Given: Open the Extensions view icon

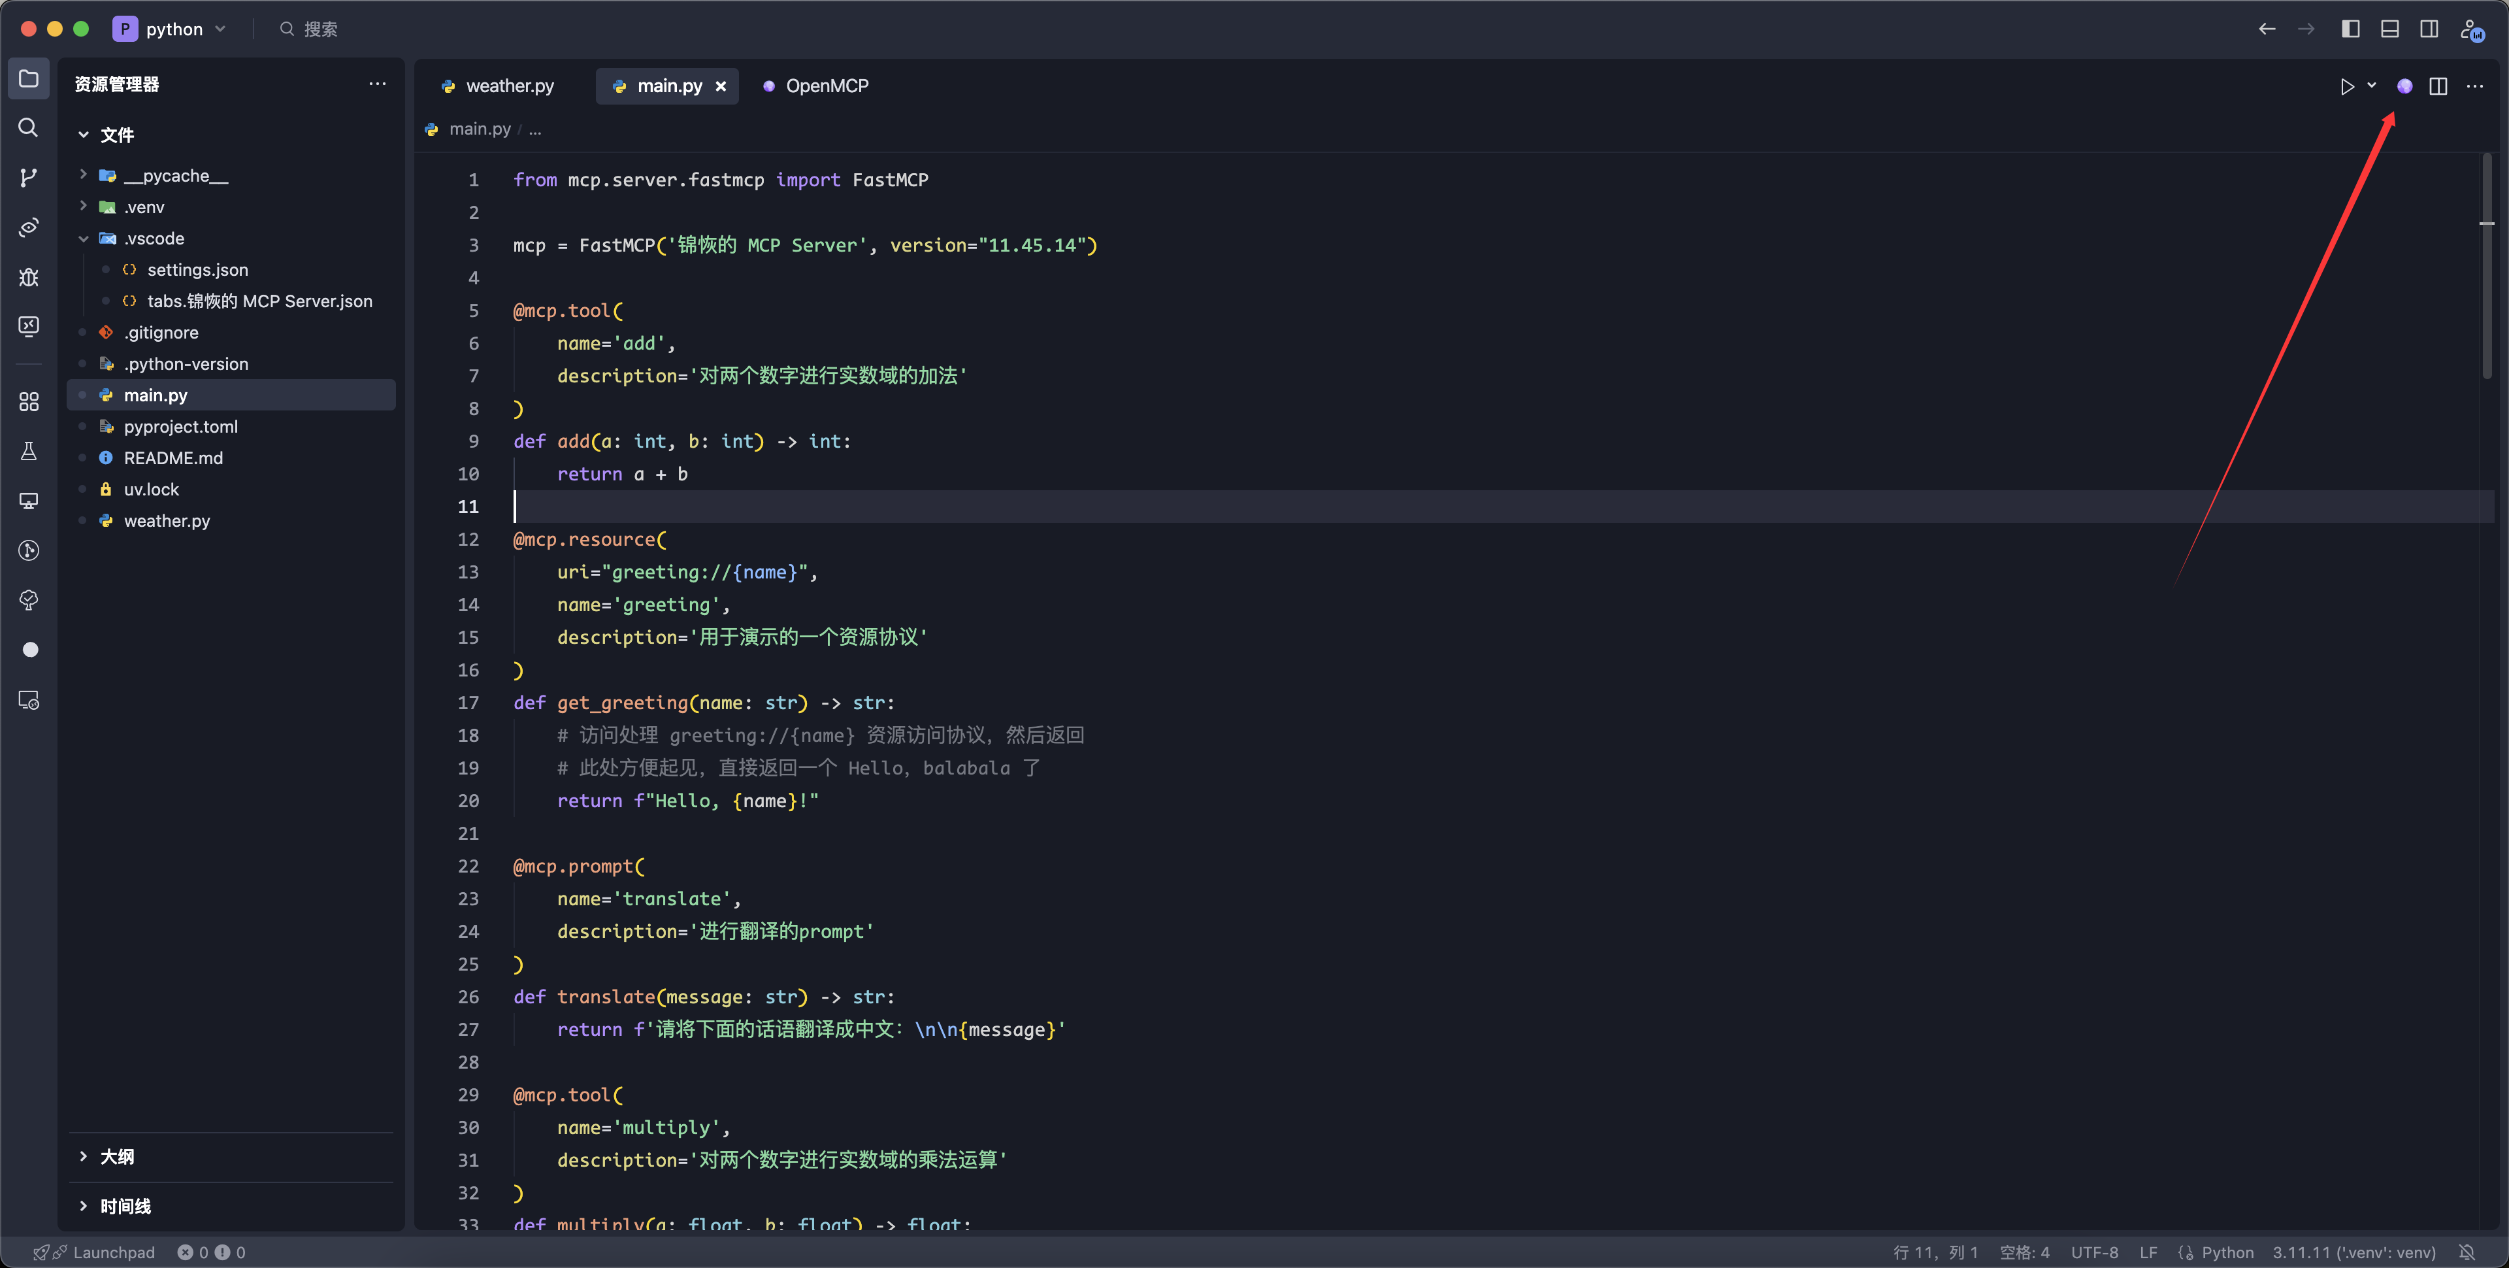Looking at the screenshot, I should (x=28, y=401).
